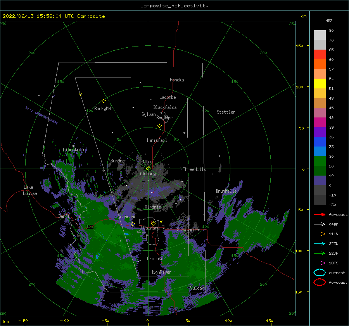349x326 pixels.
Task: Click the Banff label
Action: (64, 216)
